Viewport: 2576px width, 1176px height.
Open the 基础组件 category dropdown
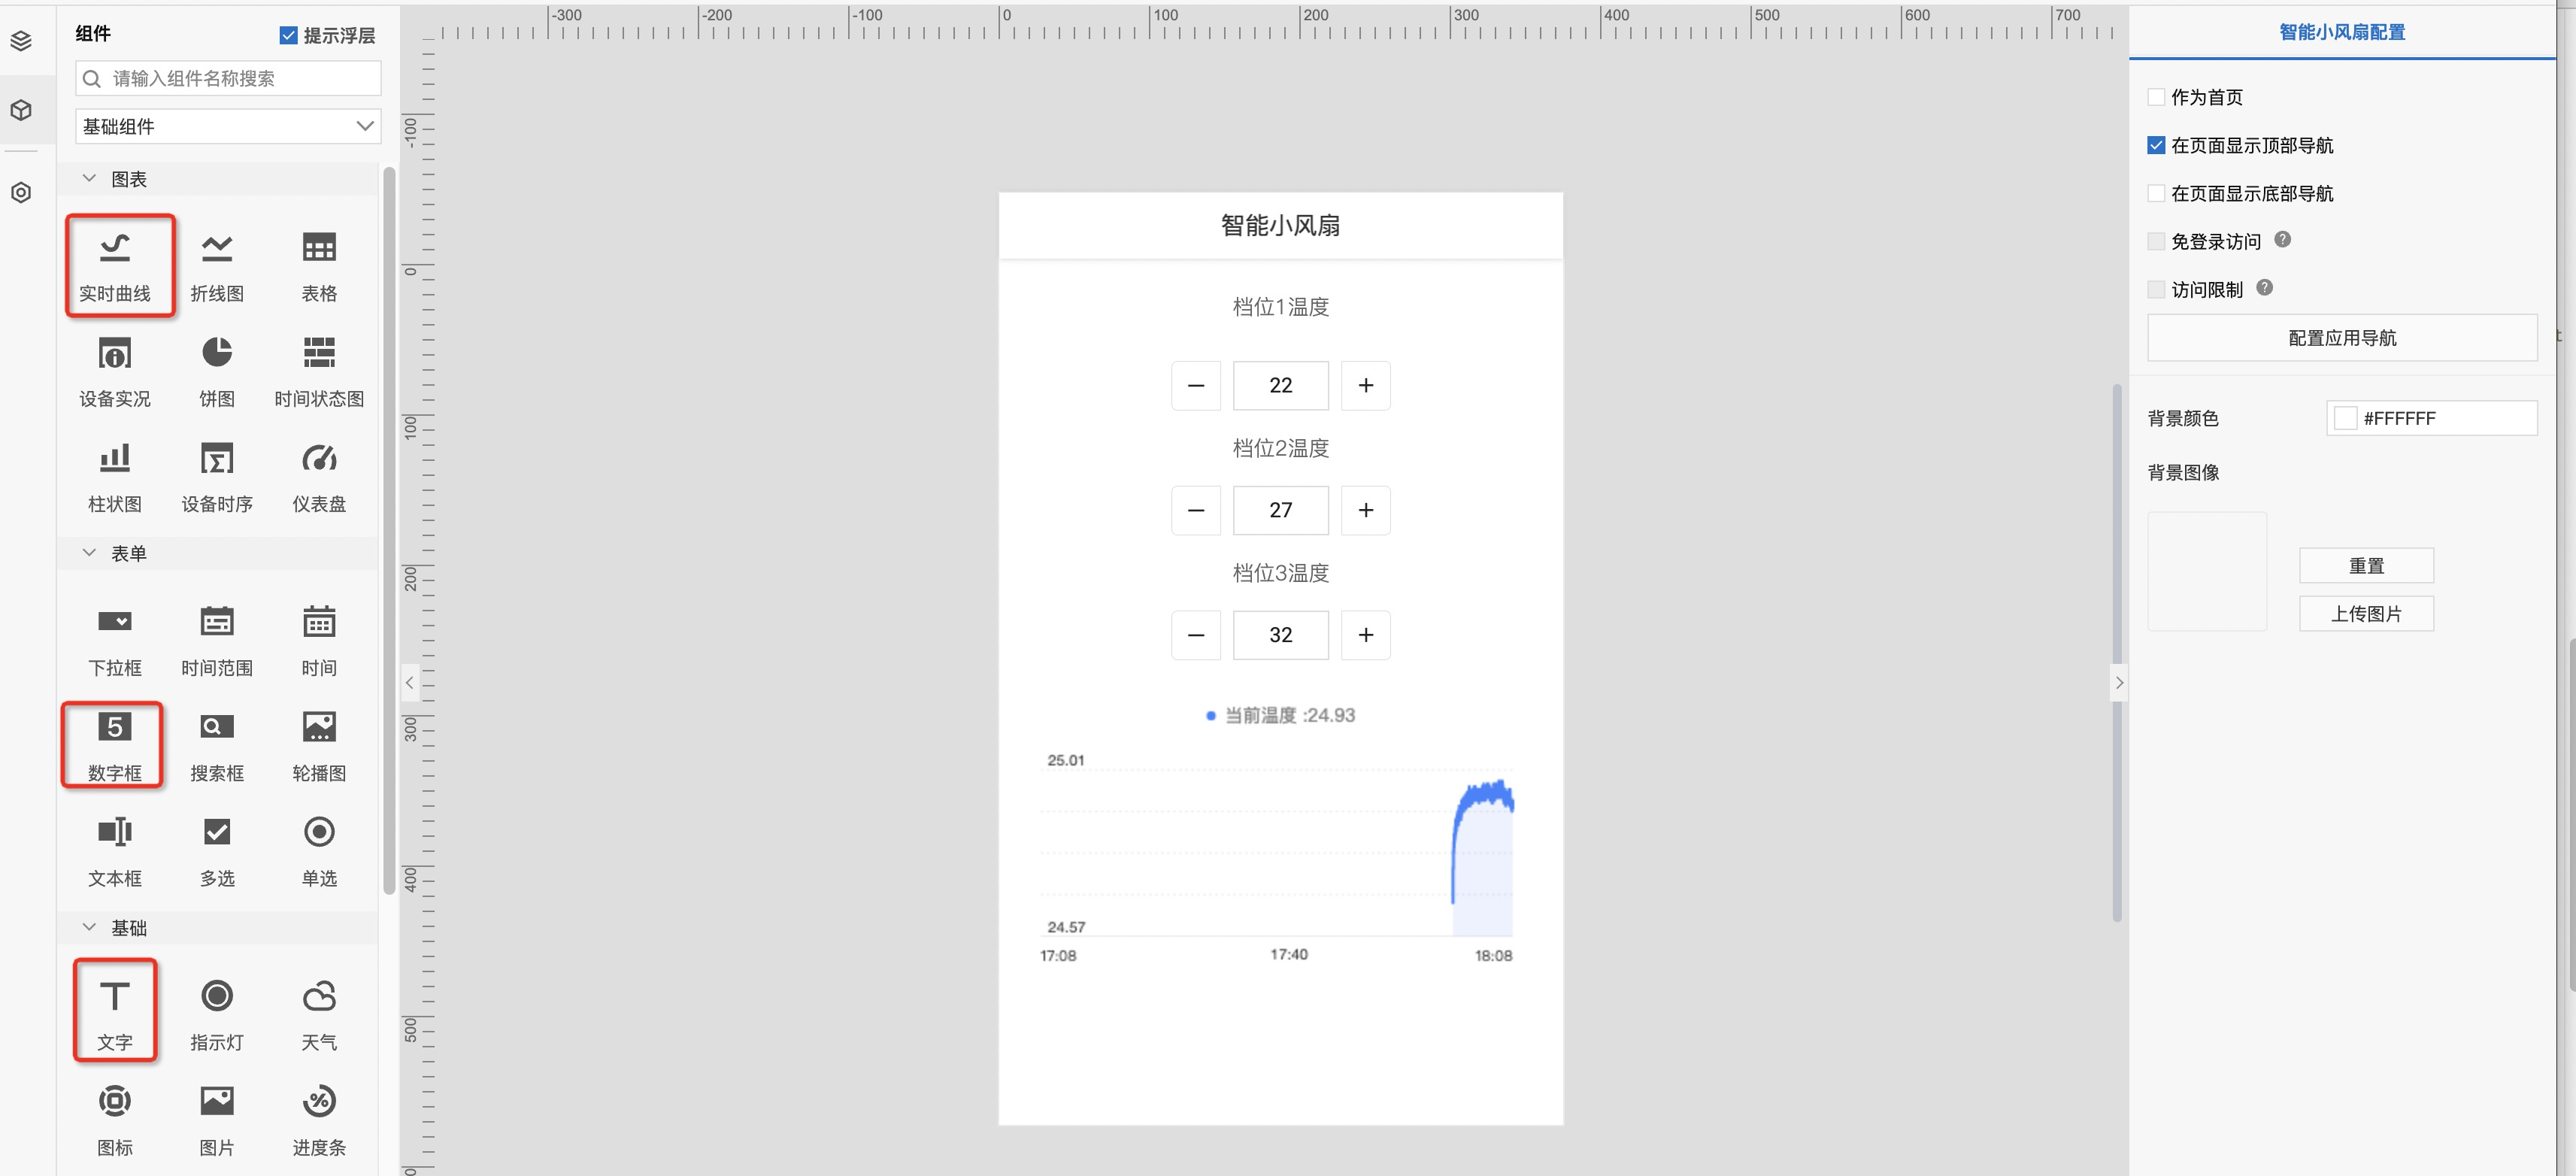click(228, 126)
